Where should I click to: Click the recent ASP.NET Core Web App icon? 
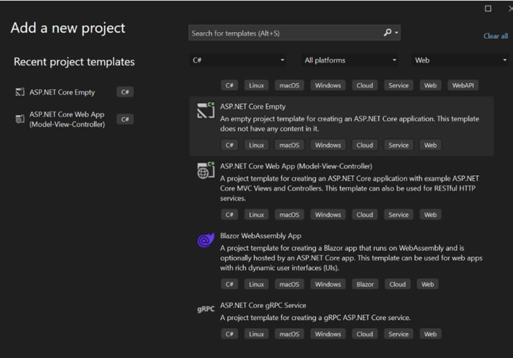tap(20, 119)
